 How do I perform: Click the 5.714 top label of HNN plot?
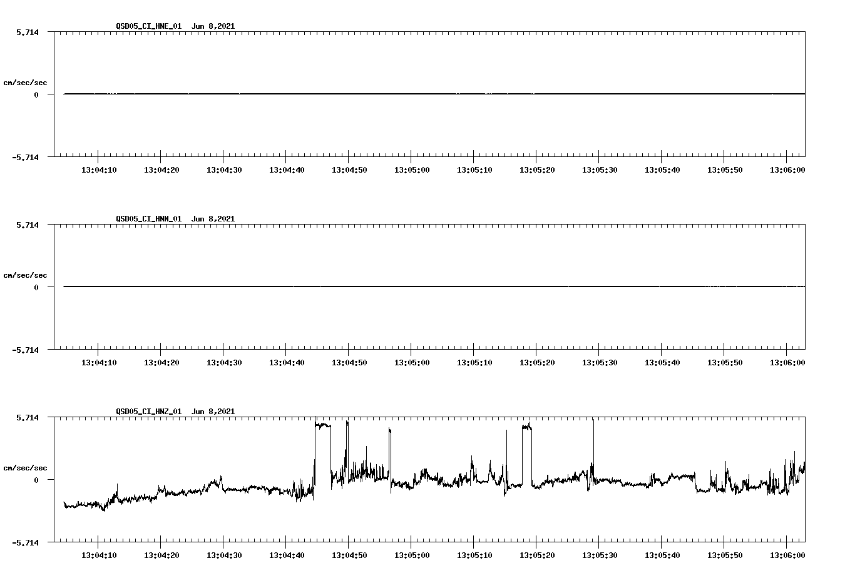tap(28, 225)
